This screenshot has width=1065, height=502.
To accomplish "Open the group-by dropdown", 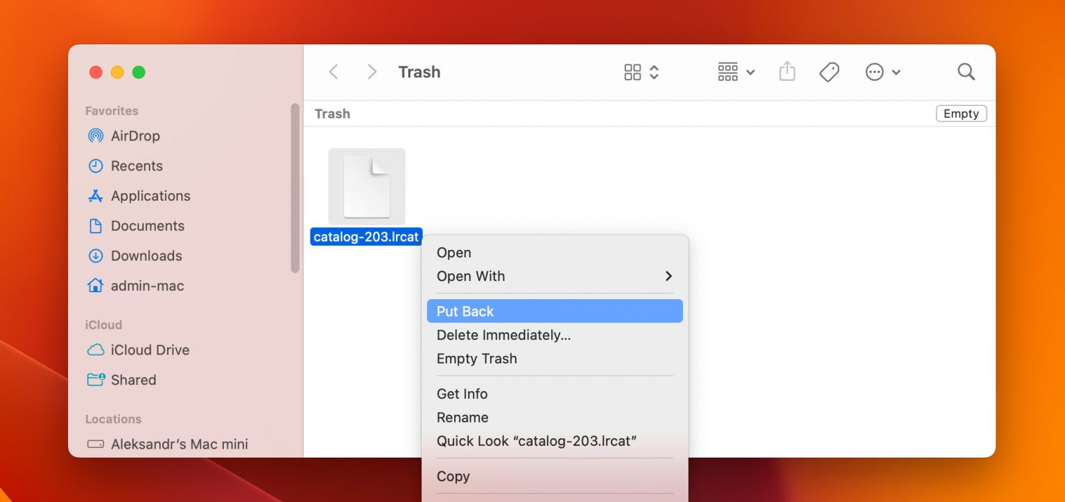I will click(736, 72).
